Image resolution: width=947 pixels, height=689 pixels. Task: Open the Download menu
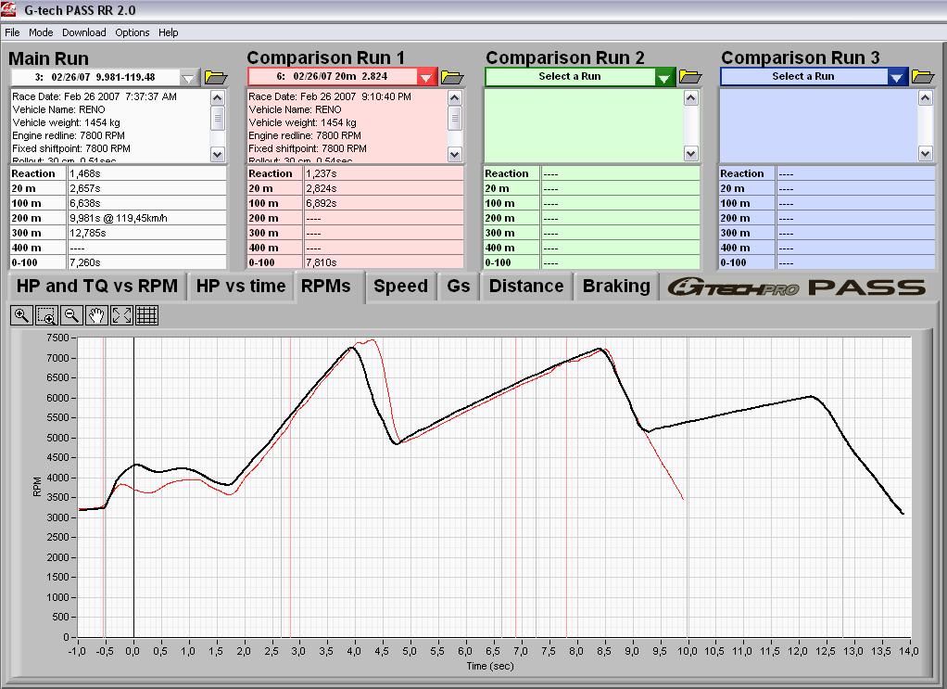[x=84, y=32]
